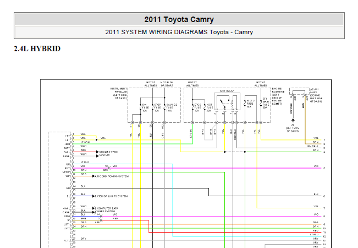
Task: Click the 'IGCT 2 FUSE 10A' label
Action: tap(250, 104)
